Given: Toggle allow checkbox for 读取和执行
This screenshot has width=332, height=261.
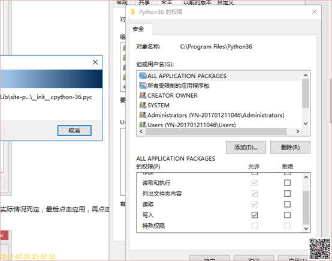Looking at the screenshot, I should 255,182.
